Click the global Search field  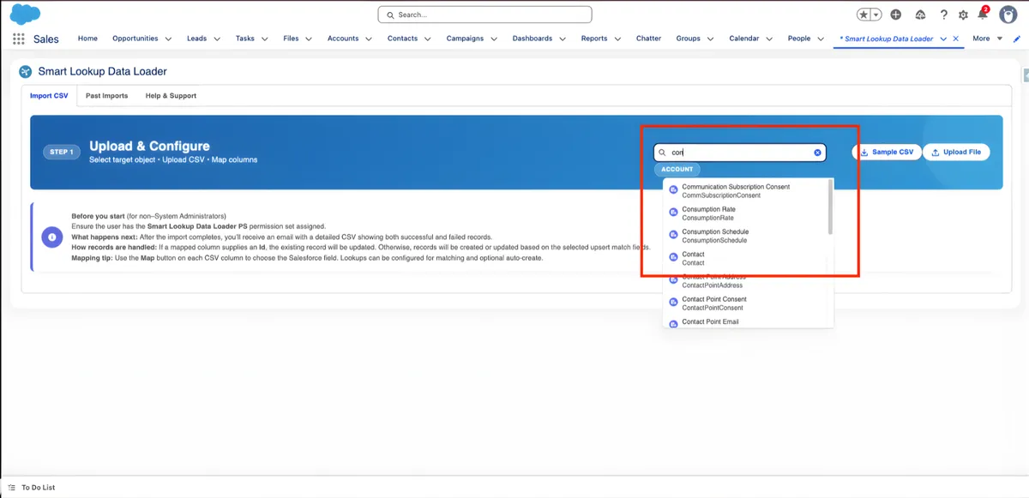pyautogui.click(x=484, y=15)
